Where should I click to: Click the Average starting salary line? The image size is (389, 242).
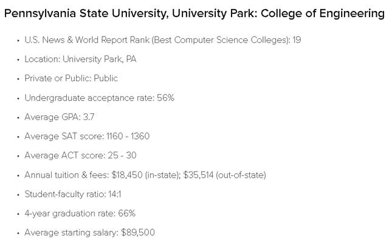point(89,232)
